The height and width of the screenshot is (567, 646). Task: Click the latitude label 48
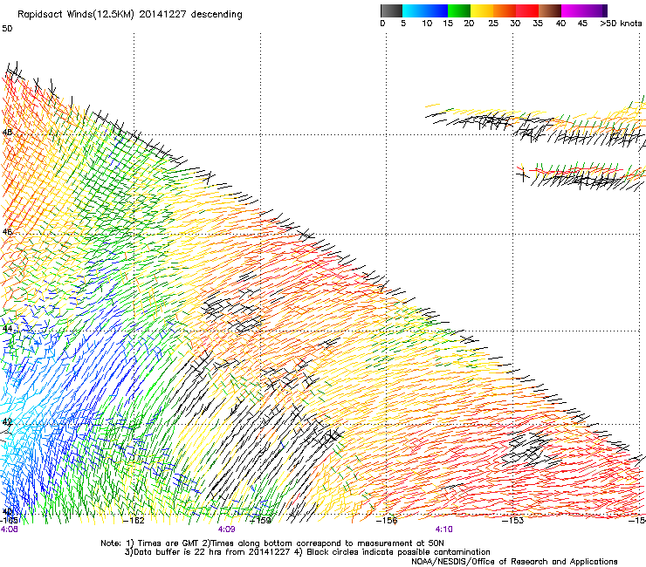[7, 133]
